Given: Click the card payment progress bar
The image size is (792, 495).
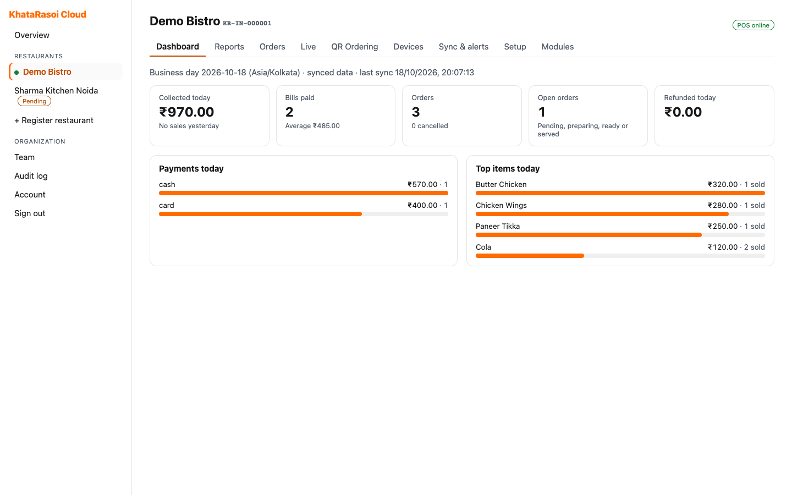Looking at the screenshot, I should pyautogui.click(x=304, y=214).
